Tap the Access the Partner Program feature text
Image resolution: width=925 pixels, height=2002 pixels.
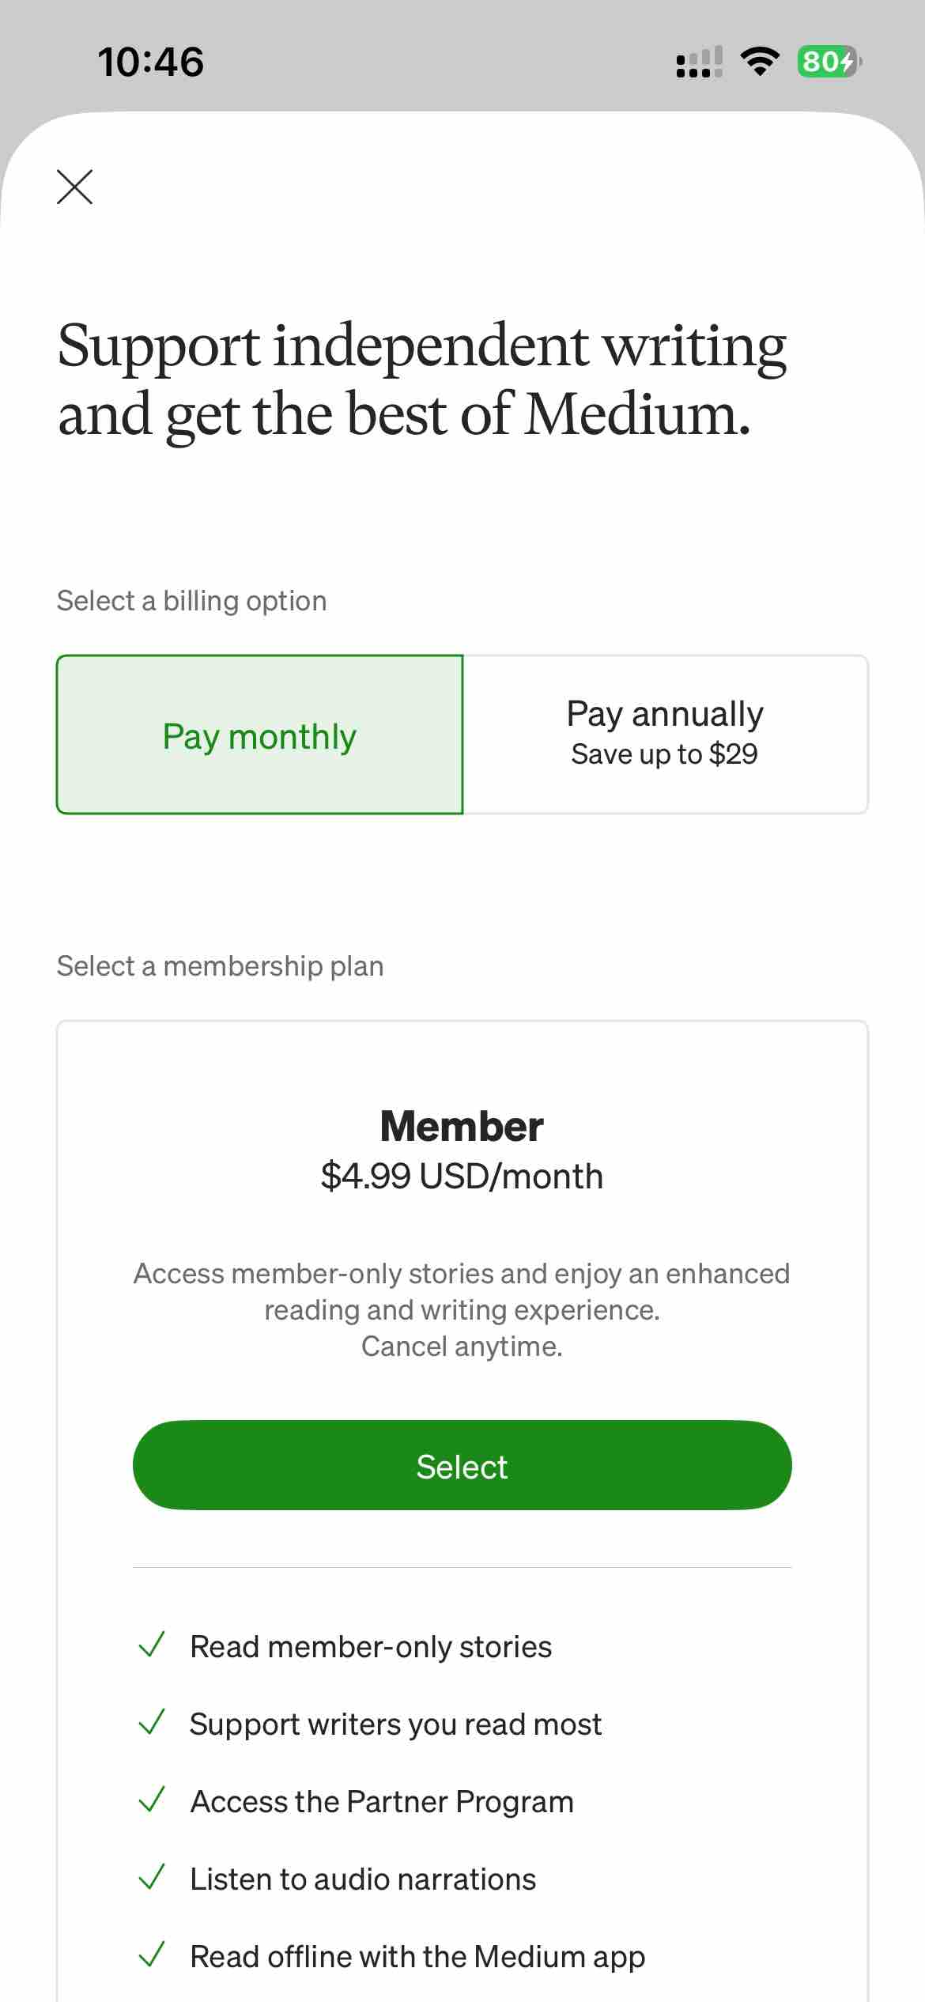pos(382,1801)
